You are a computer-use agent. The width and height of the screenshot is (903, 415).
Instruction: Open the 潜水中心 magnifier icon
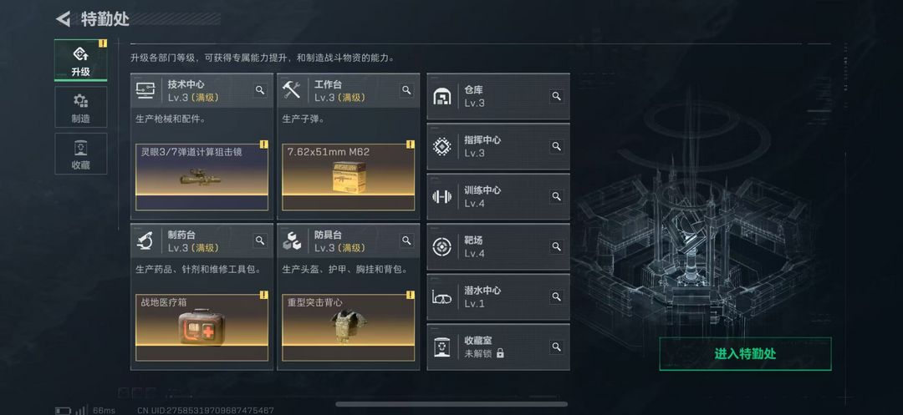(556, 296)
